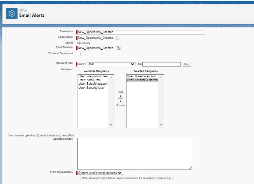254x184 pixels.
Task: Select User: Nikhil Patil recipient
Action: pyautogui.click(x=89, y=80)
